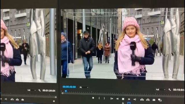
Task: Click the Extract icon in Program monitor
Action: (x=148, y=100)
